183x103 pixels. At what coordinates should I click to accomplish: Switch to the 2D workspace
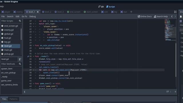pyautogui.click(x=101, y=7)
